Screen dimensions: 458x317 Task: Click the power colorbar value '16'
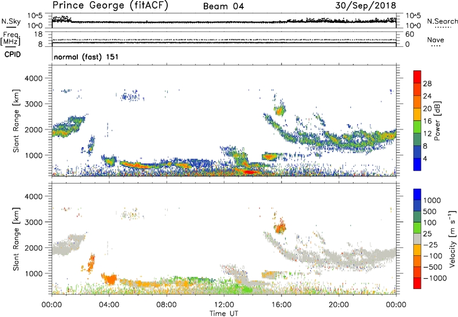427,121
